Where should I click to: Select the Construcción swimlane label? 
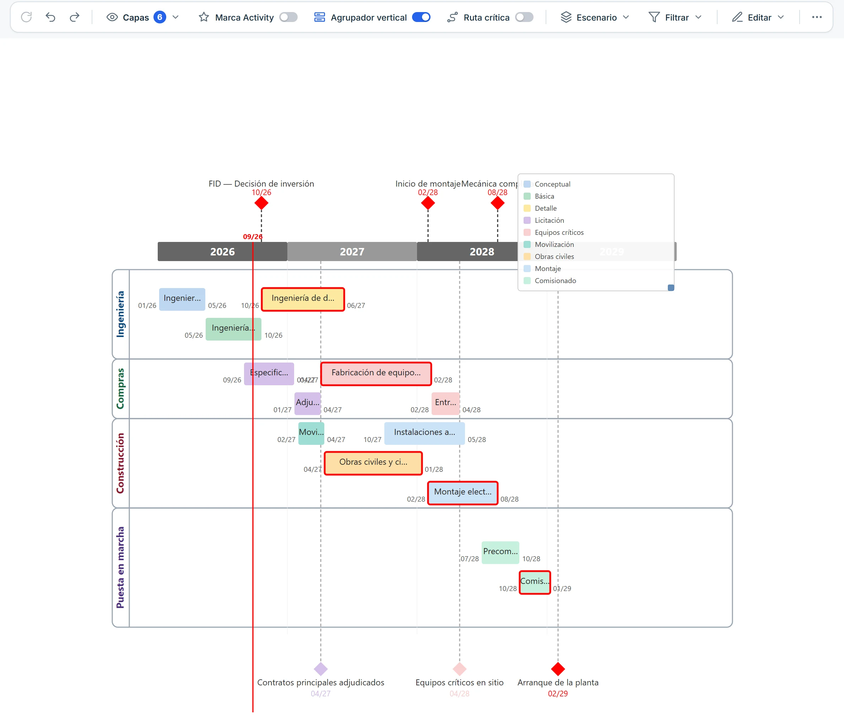(x=120, y=463)
